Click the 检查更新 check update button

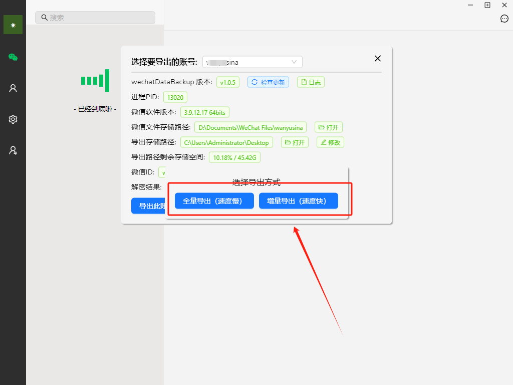coord(268,82)
